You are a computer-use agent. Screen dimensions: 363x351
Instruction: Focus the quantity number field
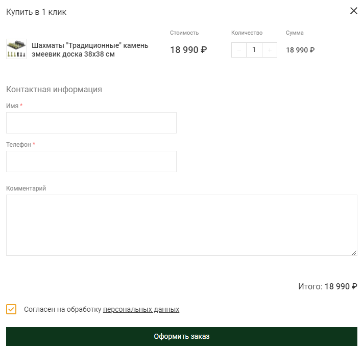coord(254,50)
